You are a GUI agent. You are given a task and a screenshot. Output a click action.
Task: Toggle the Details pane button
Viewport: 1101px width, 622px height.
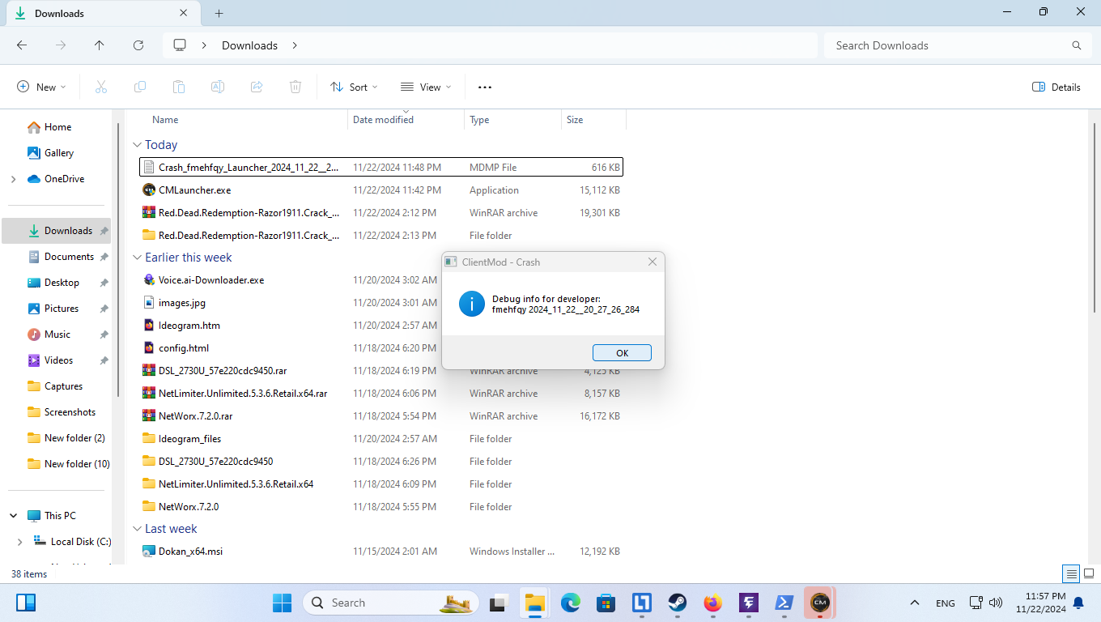coord(1056,87)
